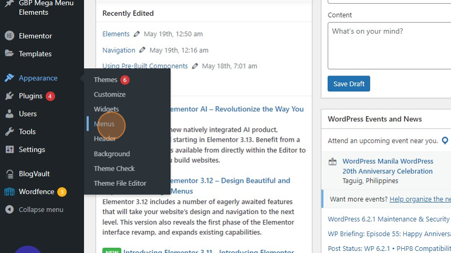Click the Recently Edited heading text
The image size is (451, 253).
point(128,13)
